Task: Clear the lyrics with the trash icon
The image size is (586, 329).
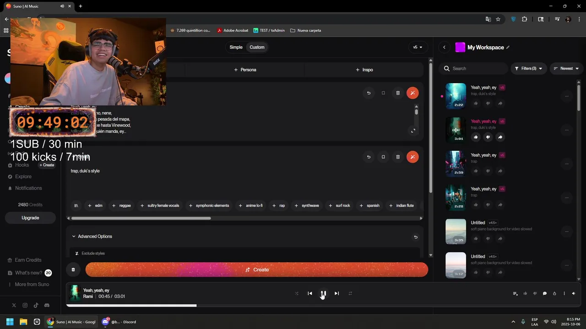Action: coord(398,93)
